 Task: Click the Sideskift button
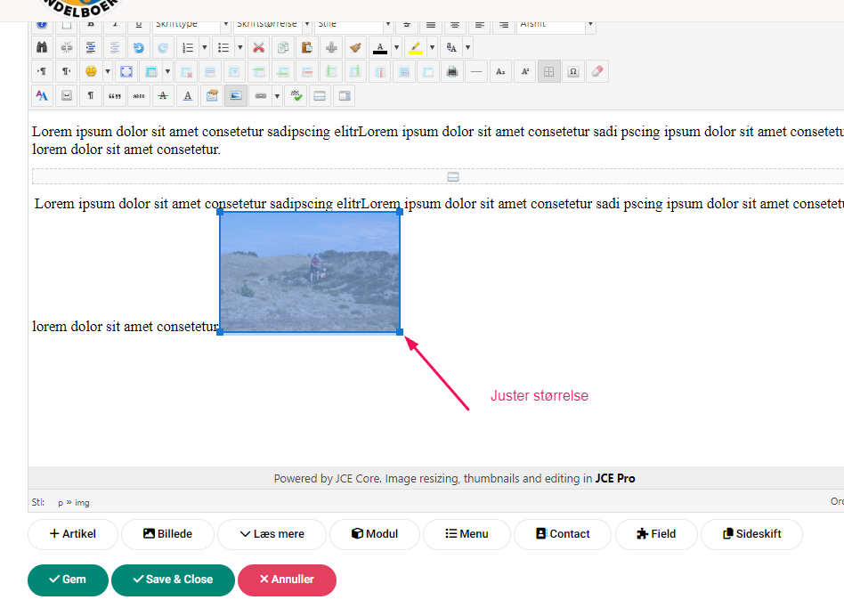click(751, 534)
